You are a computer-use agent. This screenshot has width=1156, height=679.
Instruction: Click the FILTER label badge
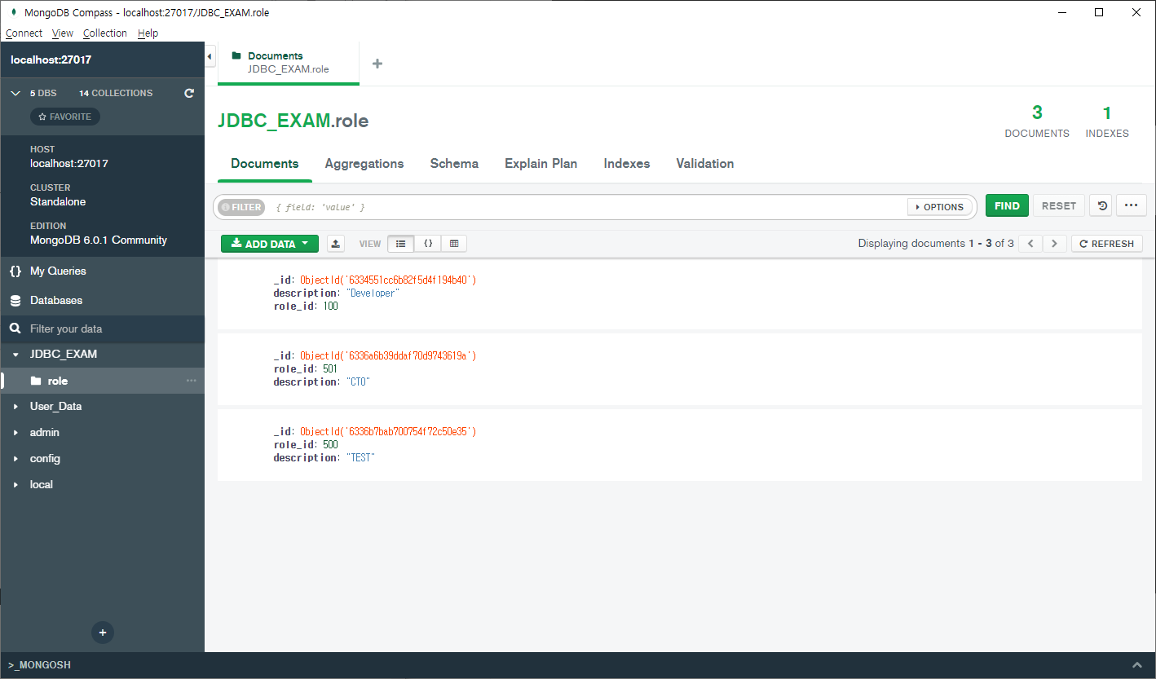click(241, 207)
